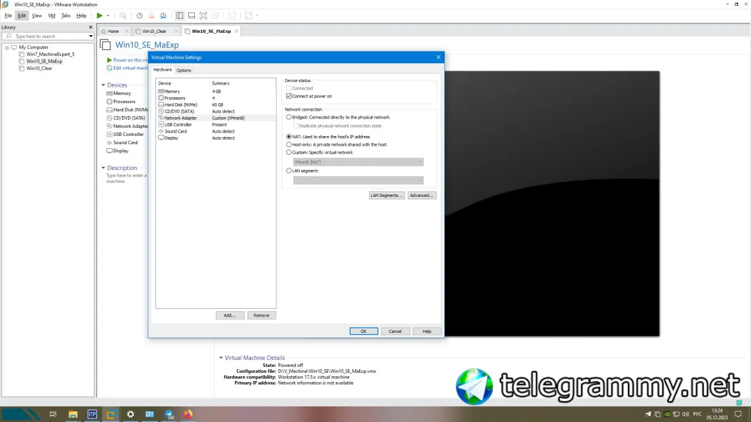Click the Cancel button
Screen dimensions: 751x422
(x=395, y=331)
